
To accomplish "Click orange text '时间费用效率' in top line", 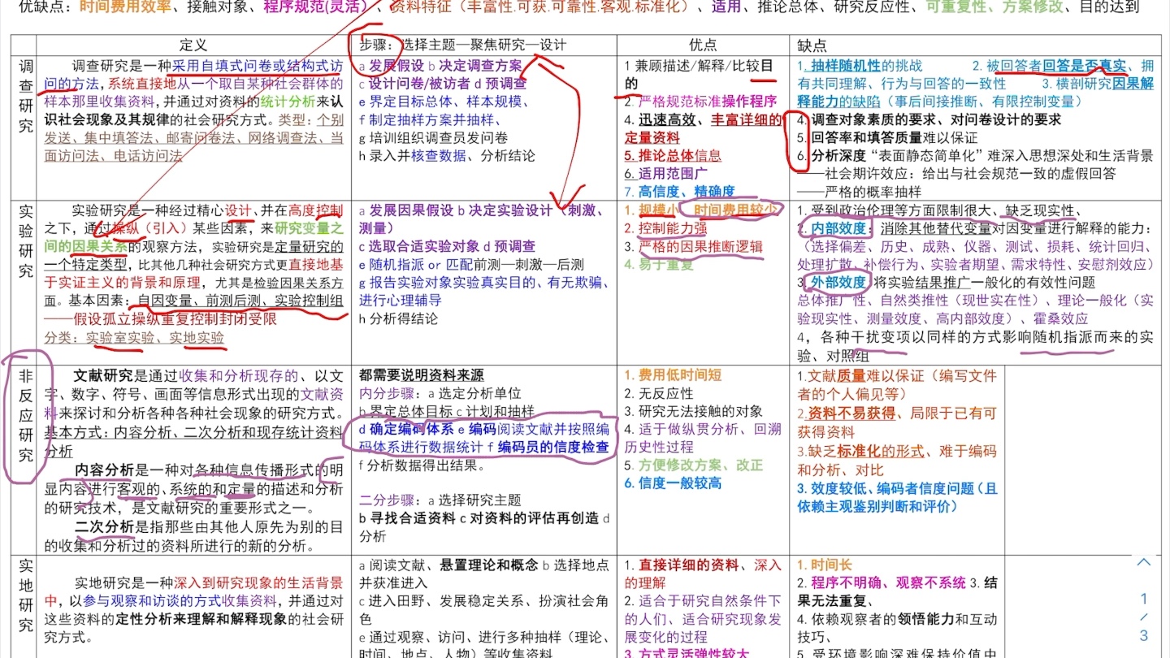I will [x=125, y=7].
